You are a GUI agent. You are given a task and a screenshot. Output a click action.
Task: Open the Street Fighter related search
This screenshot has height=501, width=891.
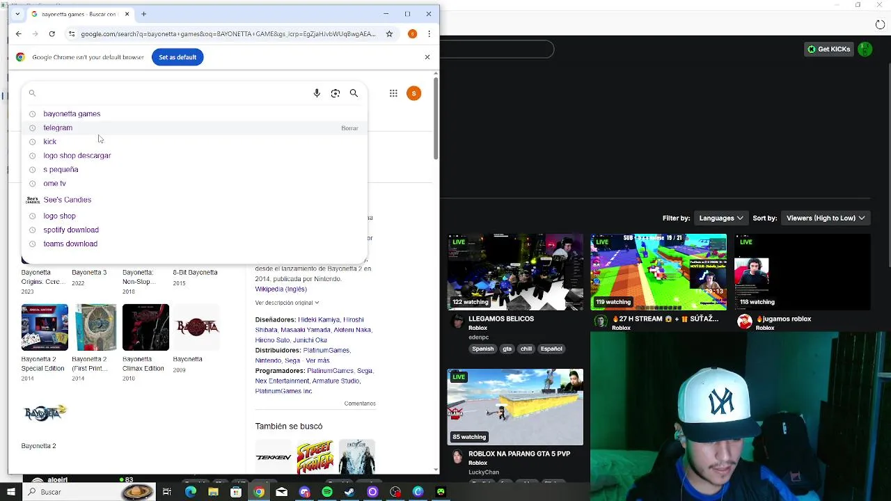pyautogui.click(x=315, y=457)
